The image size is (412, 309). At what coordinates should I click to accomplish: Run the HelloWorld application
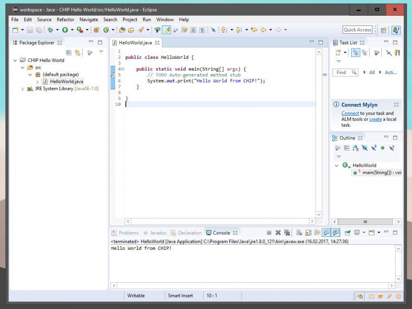click(65, 29)
